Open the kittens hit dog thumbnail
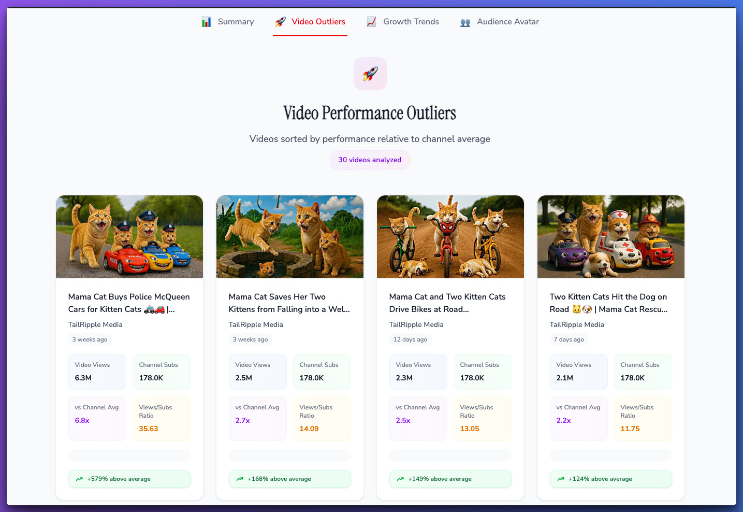Screen dimensions: 743x512 point(611,237)
